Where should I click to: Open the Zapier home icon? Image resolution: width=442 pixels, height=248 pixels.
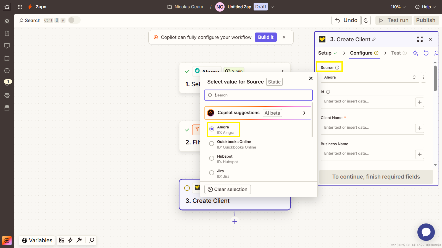click(x=7, y=7)
